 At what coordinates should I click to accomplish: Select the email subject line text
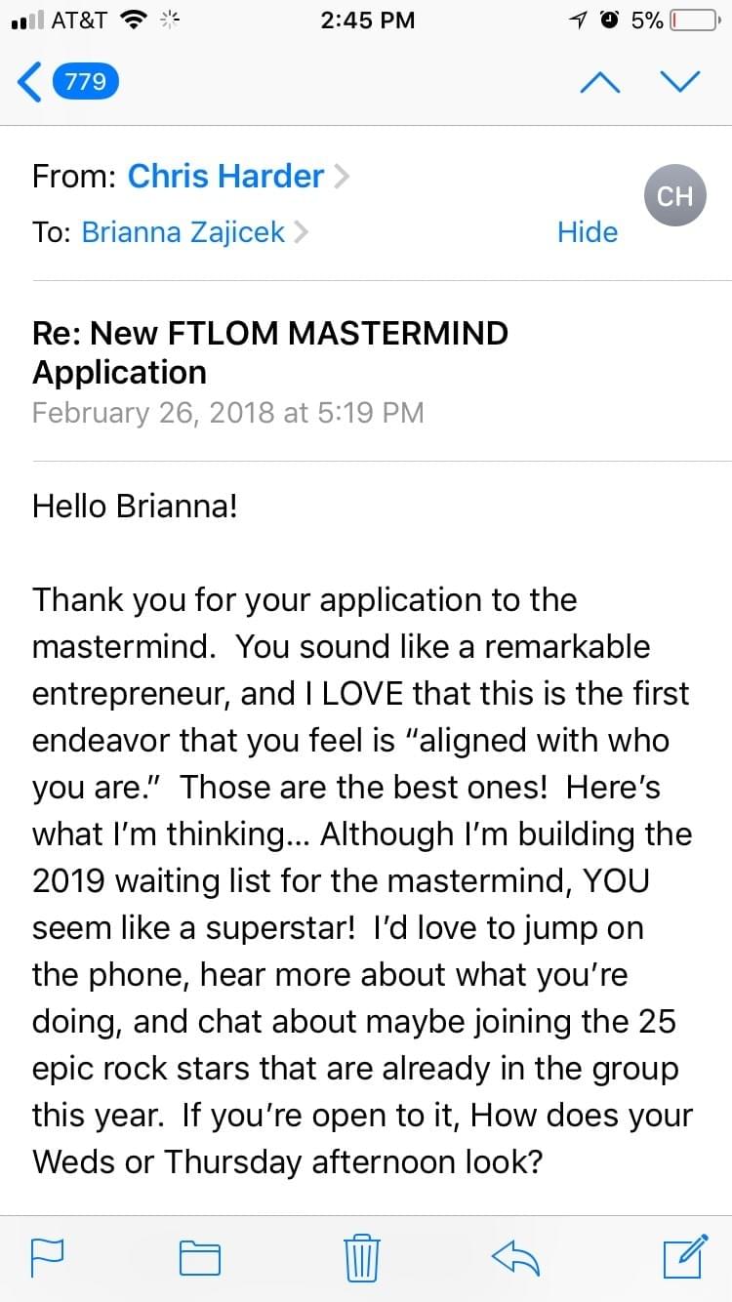point(270,352)
